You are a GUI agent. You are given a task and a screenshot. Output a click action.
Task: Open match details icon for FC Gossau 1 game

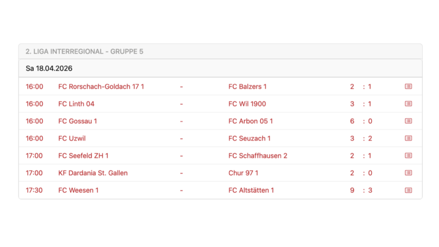coord(408,121)
